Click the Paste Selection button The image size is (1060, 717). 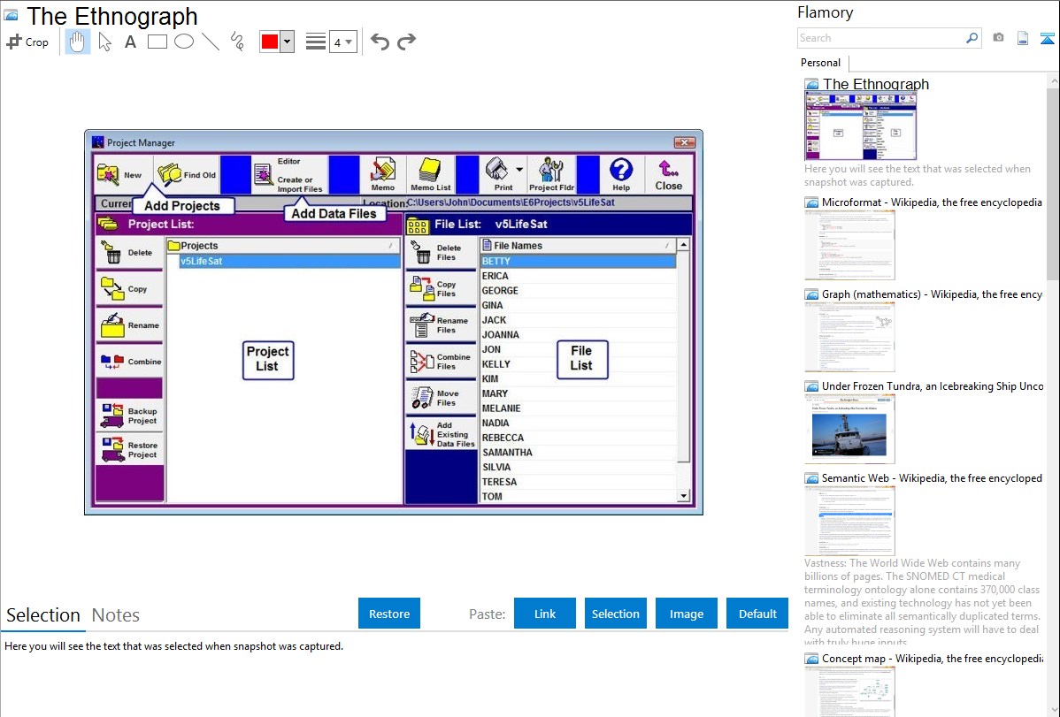(615, 614)
